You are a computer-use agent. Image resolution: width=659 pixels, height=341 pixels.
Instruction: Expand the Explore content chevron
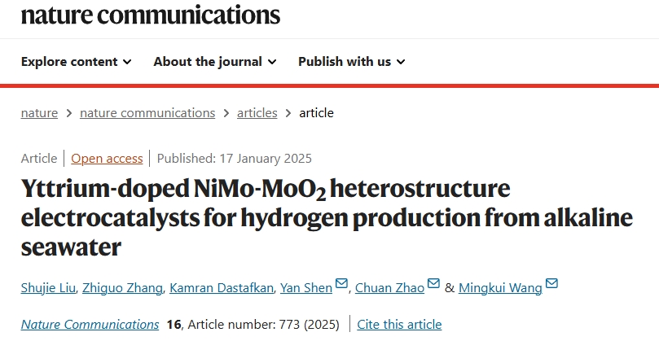[127, 62]
